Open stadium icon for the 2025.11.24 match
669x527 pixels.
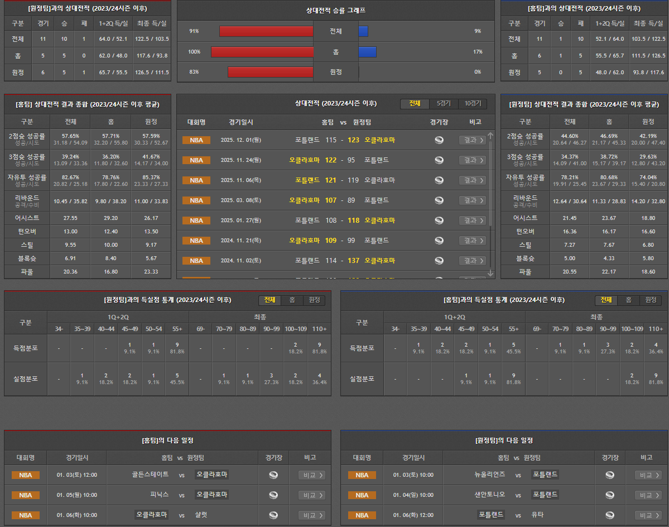tap(439, 160)
